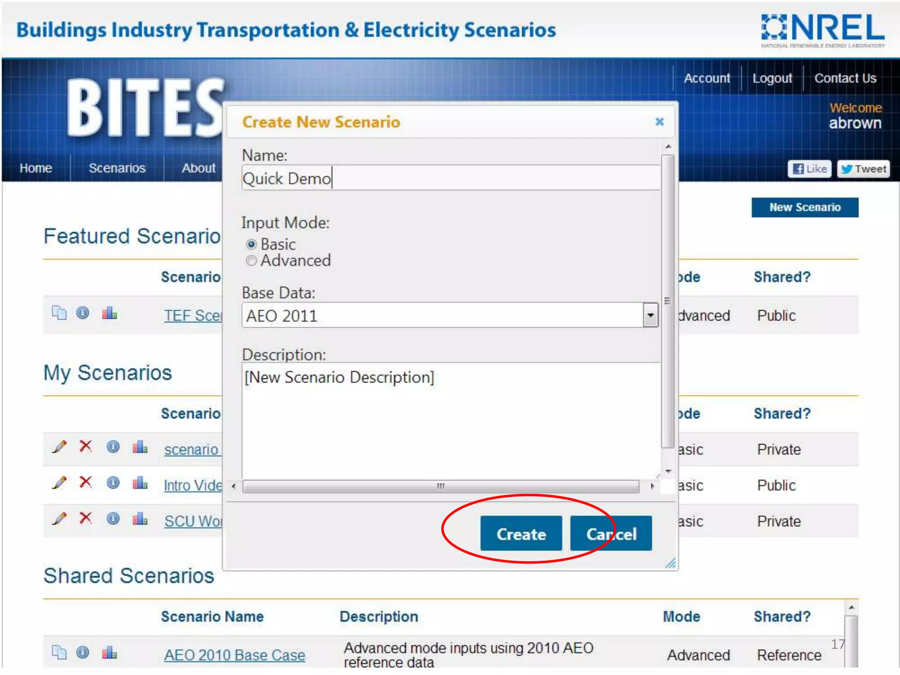The width and height of the screenshot is (900, 675).
Task: Select the Basic input mode radio
Action: click(x=251, y=244)
